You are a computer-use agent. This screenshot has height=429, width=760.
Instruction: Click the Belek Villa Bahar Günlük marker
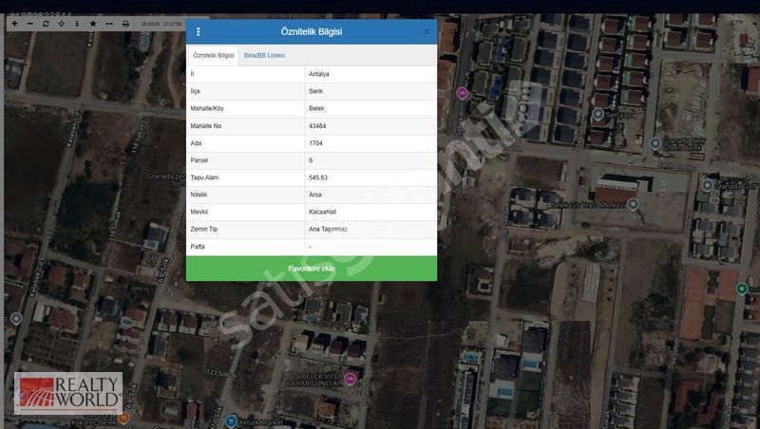(x=350, y=378)
